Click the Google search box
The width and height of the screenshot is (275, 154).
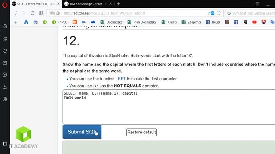point(250,13)
